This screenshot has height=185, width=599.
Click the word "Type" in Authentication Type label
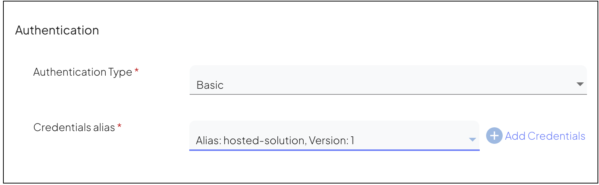120,72
